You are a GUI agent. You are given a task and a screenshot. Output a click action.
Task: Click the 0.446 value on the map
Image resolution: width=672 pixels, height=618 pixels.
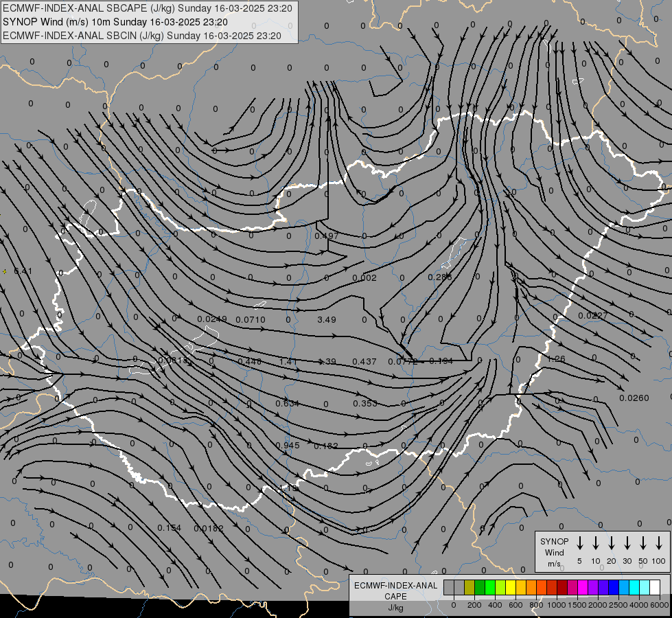pyautogui.click(x=249, y=362)
